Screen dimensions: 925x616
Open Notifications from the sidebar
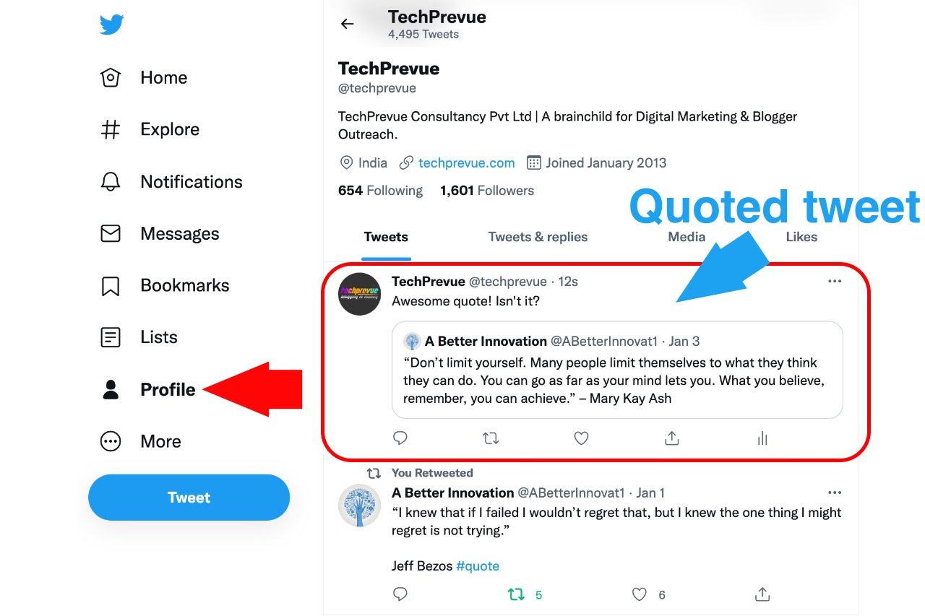pos(171,181)
